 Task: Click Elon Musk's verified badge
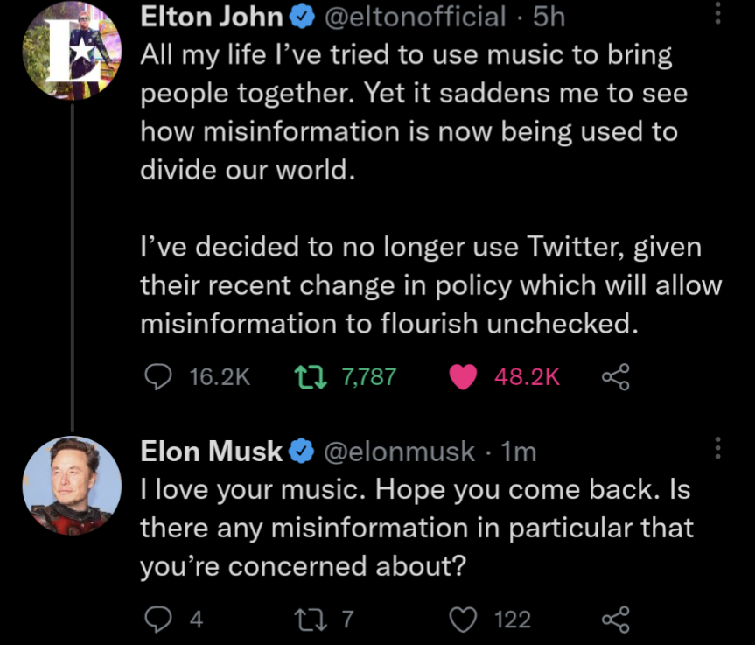click(302, 452)
